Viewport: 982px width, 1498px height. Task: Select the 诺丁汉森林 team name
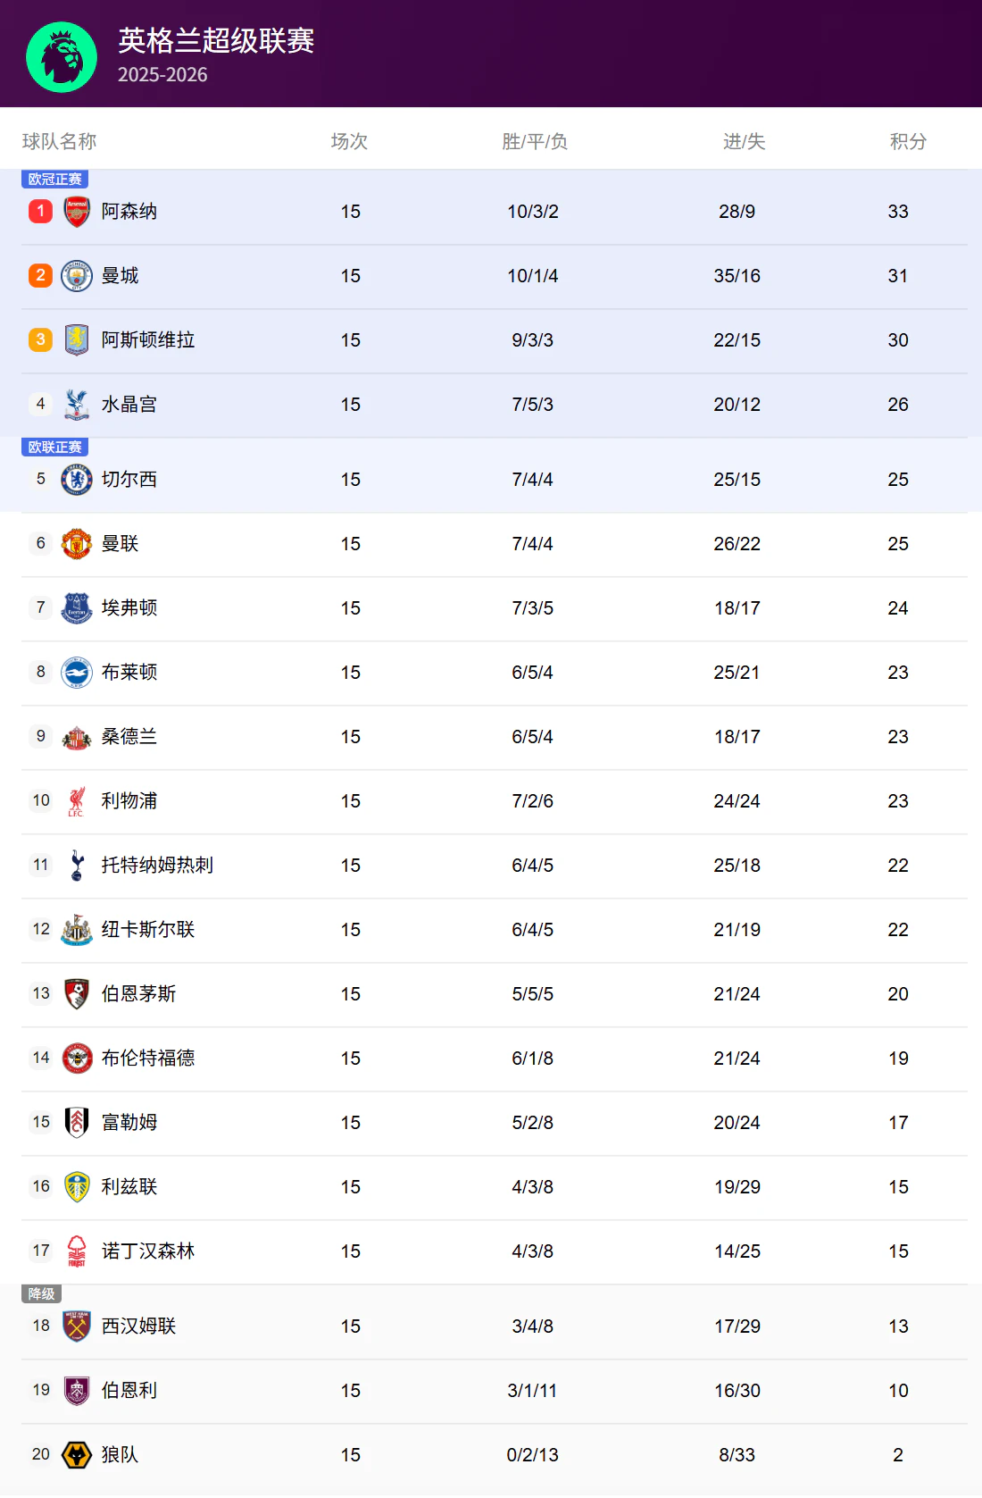(147, 1251)
